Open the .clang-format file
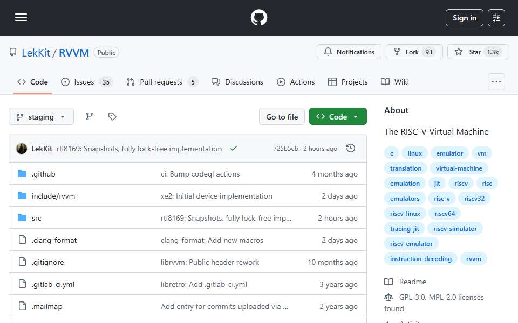This screenshot has height=323, width=518. click(x=54, y=240)
